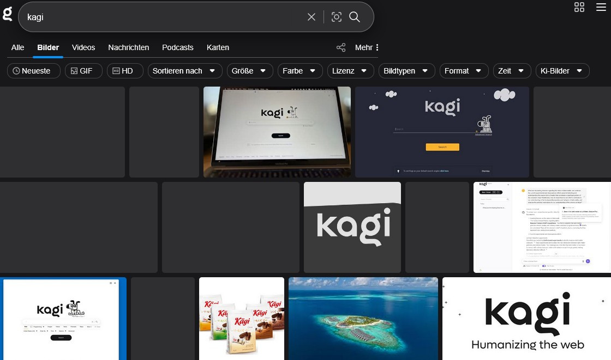Open the Kagi assistant chat screenshot
The image size is (611, 360).
click(542, 227)
